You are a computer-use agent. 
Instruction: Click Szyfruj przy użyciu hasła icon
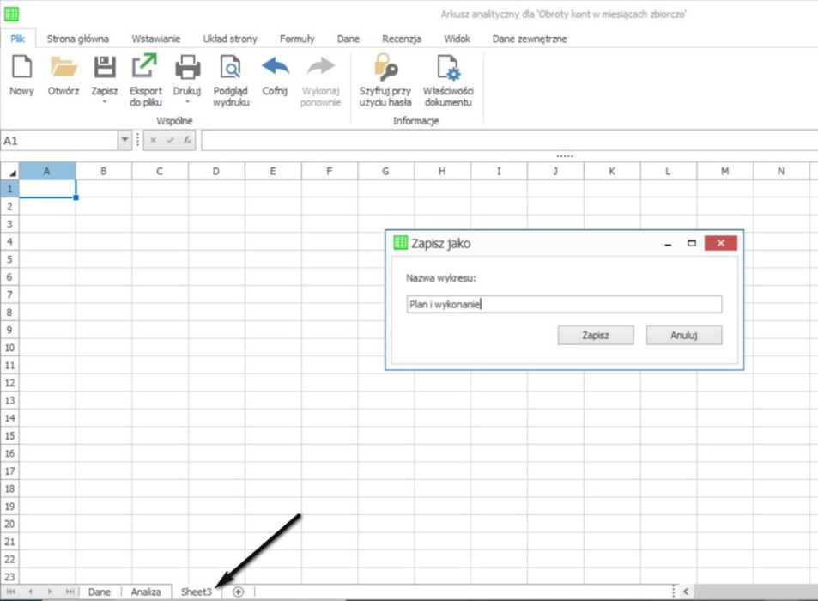coord(385,68)
